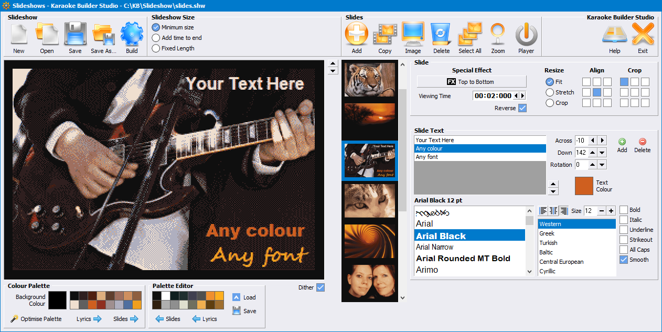Click the Save As toolbar icon
Image resolution: width=662 pixels, height=332 pixels.
pyautogui.click(x=103, y=35)
